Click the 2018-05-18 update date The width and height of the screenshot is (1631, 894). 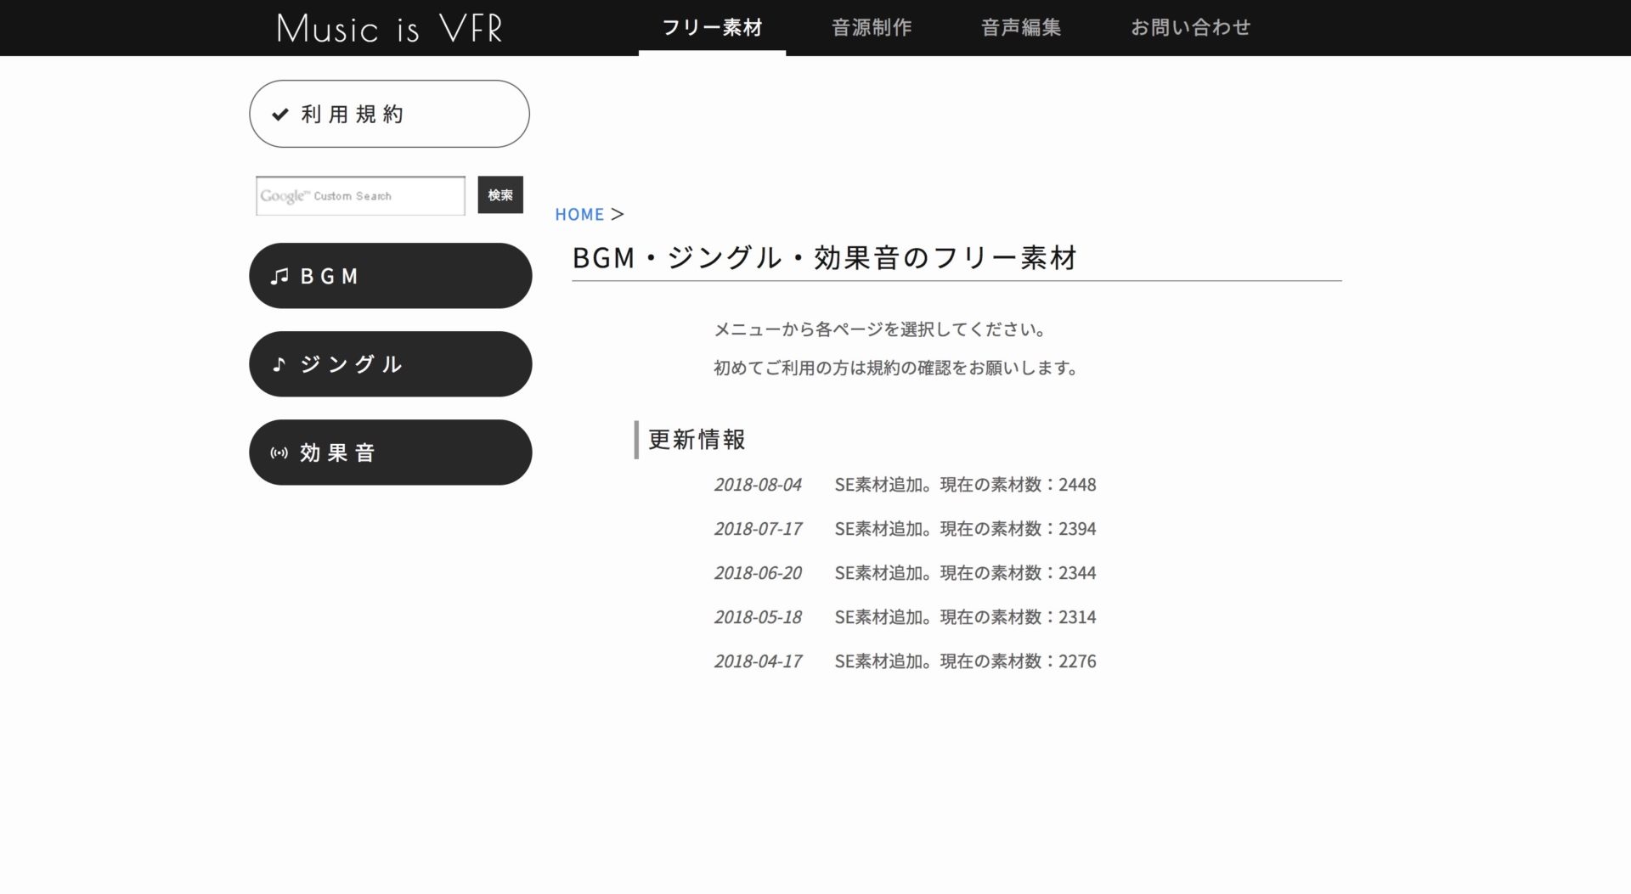(x=757, y=617)
